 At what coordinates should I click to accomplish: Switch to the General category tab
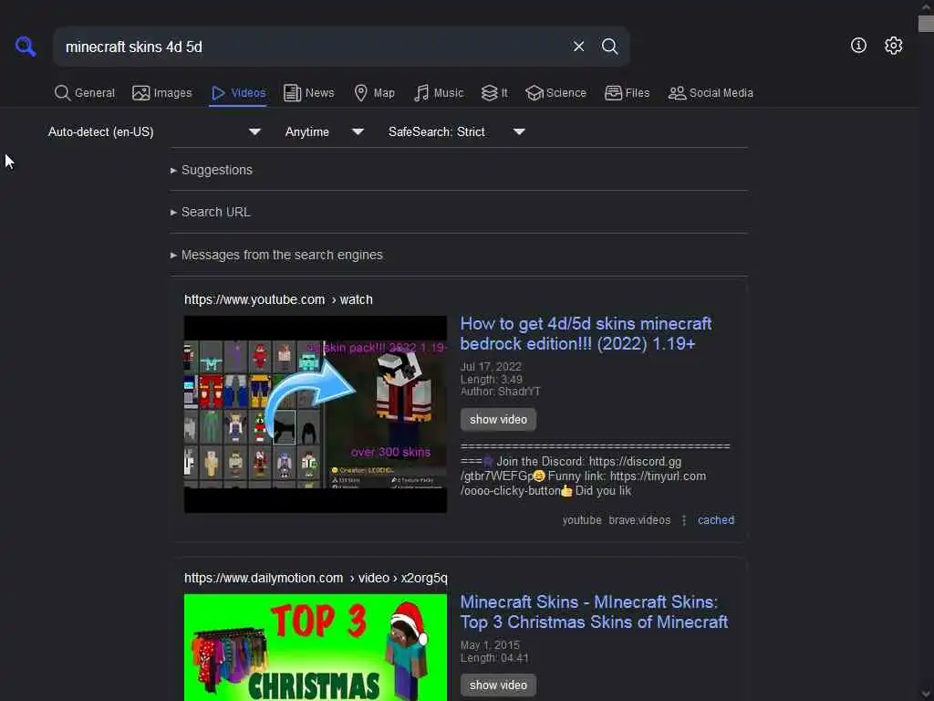[85, 93]
